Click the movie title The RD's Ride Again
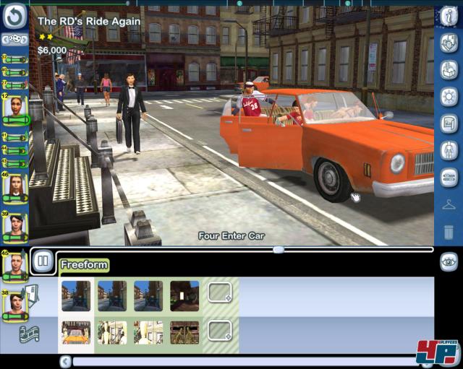The height and width of the screenshot is (369, 463). point(89,22)
